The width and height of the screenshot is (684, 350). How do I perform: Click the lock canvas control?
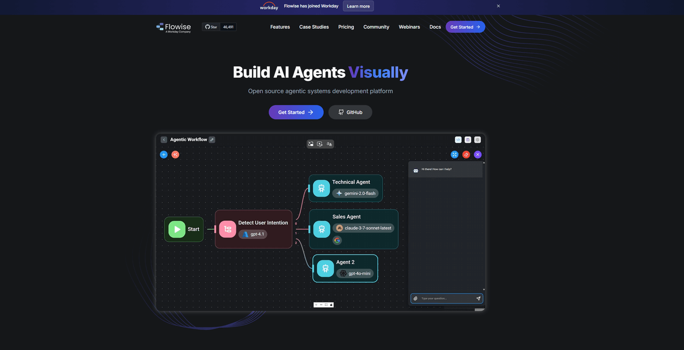click(x=331, y=305)
